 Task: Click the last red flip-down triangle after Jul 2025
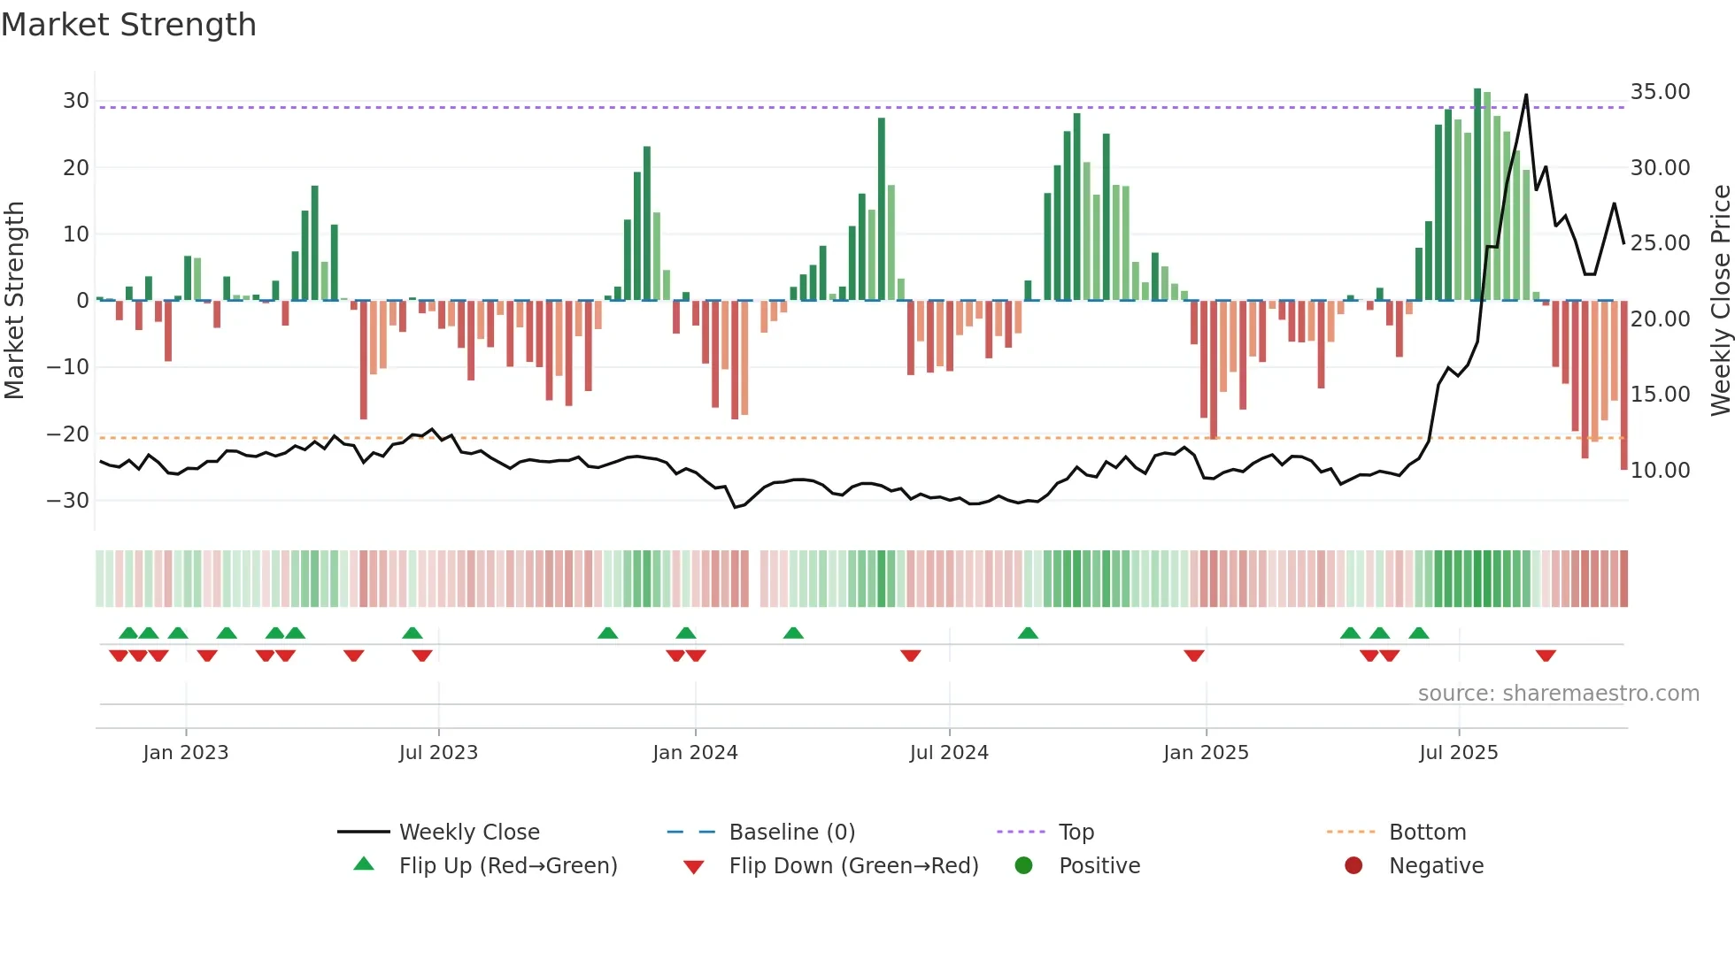tap(1546, 656)
